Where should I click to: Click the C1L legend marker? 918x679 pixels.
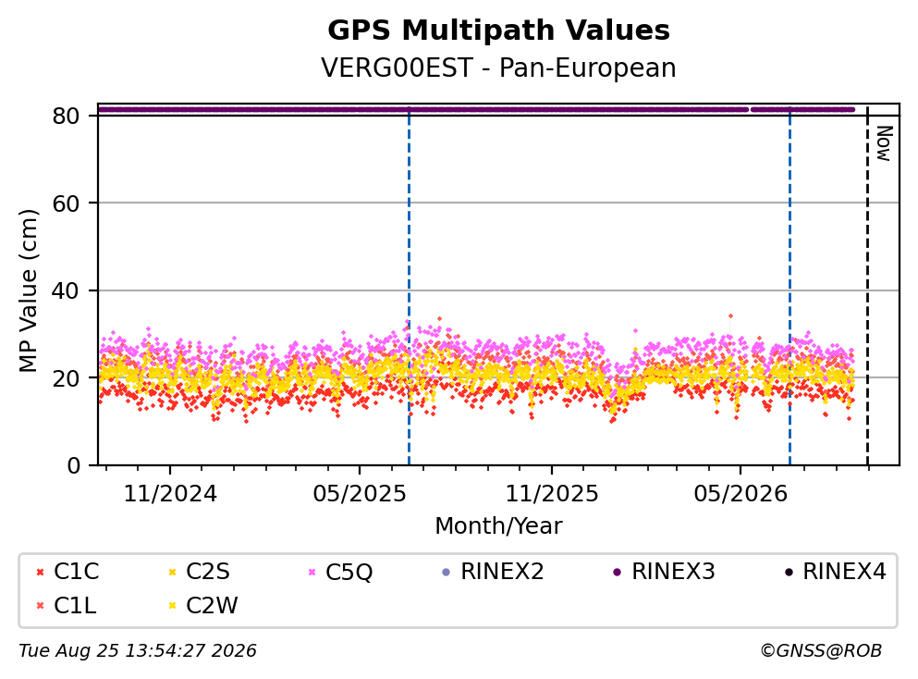(40, 606)
